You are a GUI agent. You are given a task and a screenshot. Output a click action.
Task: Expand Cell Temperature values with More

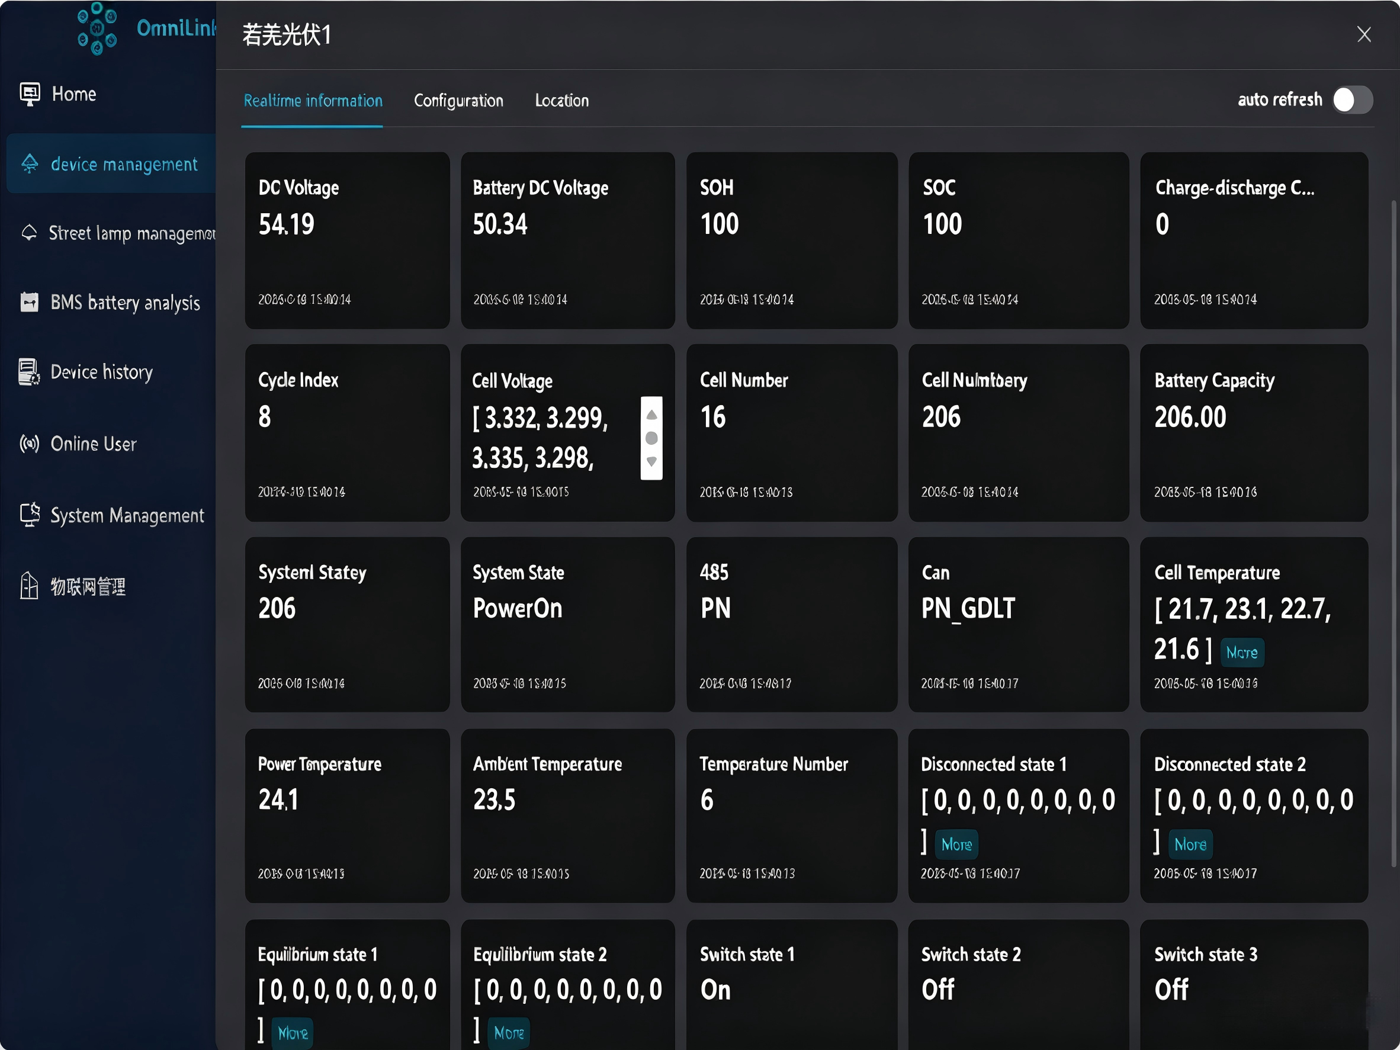click(x=1242, y=653)
